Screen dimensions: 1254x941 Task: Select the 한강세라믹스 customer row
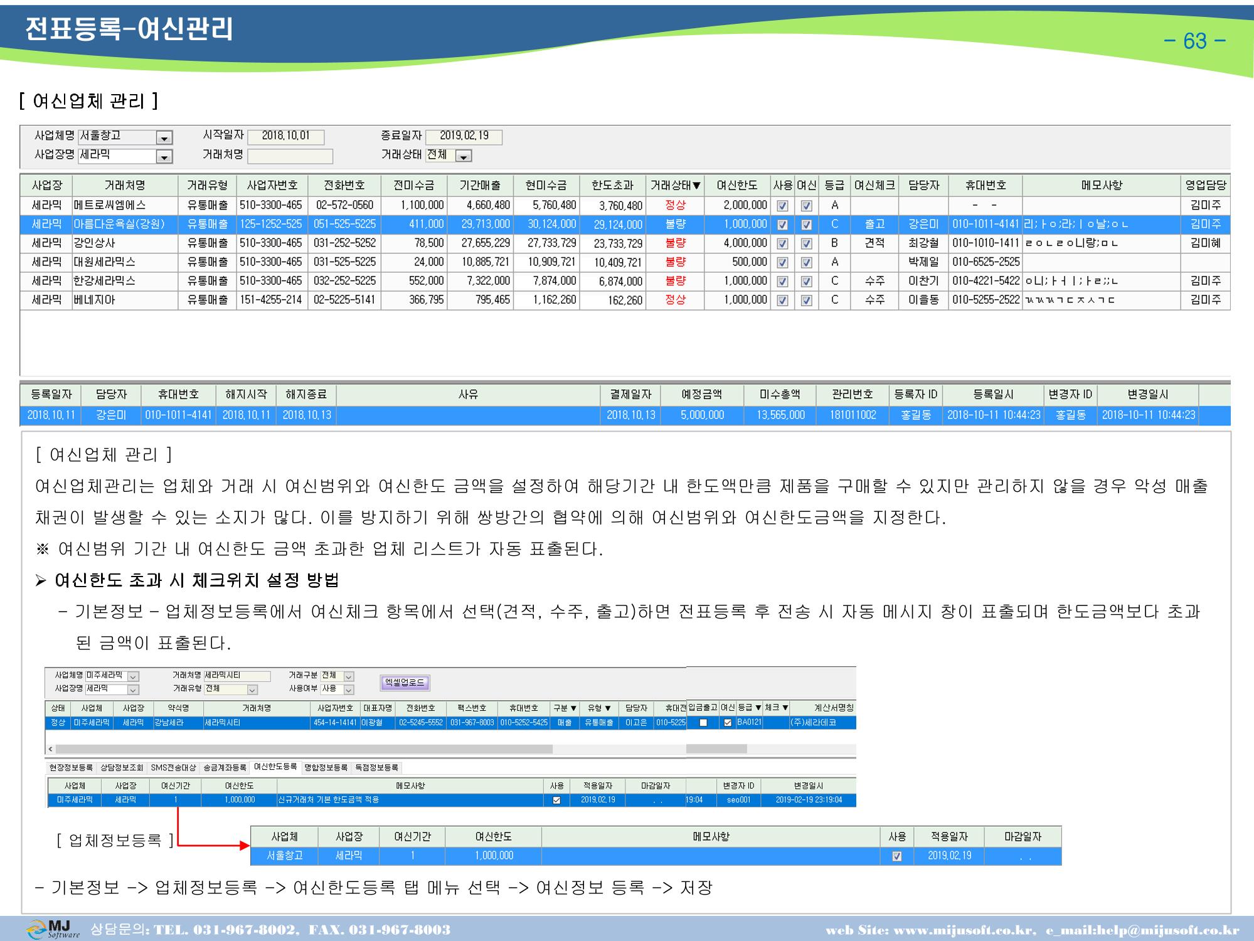point(625,281)
